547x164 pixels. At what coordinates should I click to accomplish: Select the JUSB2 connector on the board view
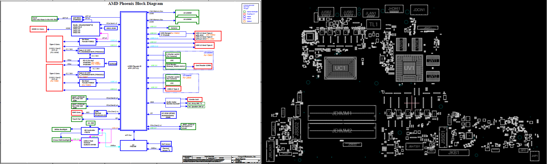[326, 12]
